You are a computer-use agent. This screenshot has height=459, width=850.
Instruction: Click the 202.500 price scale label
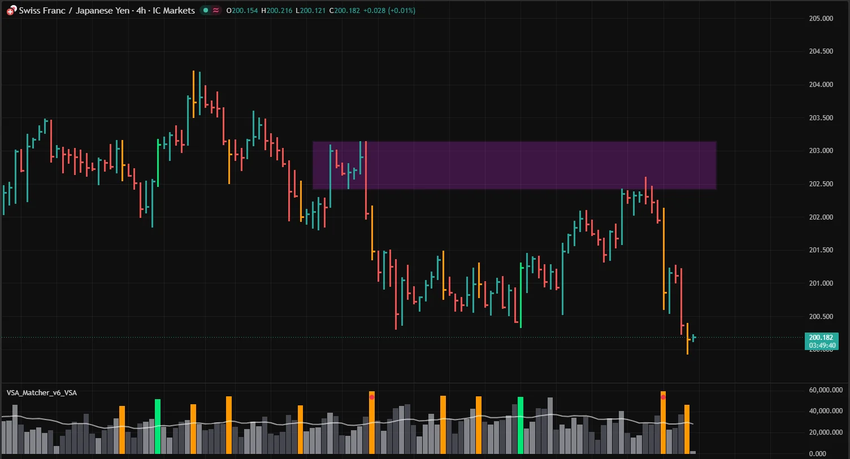821,184
